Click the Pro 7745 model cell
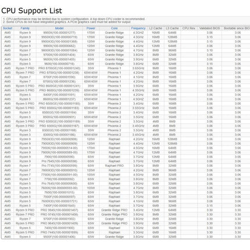Screen dimensions: 250x250 [x=59, y=166]
